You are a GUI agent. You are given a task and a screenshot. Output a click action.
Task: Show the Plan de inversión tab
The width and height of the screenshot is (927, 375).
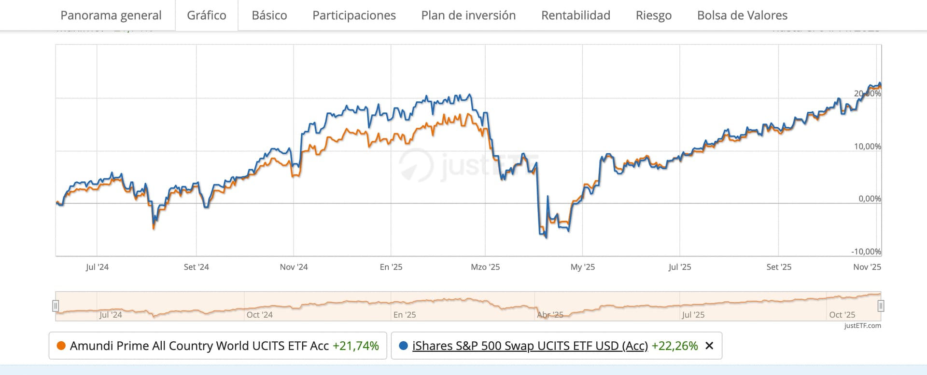click(x=468, y=15)
